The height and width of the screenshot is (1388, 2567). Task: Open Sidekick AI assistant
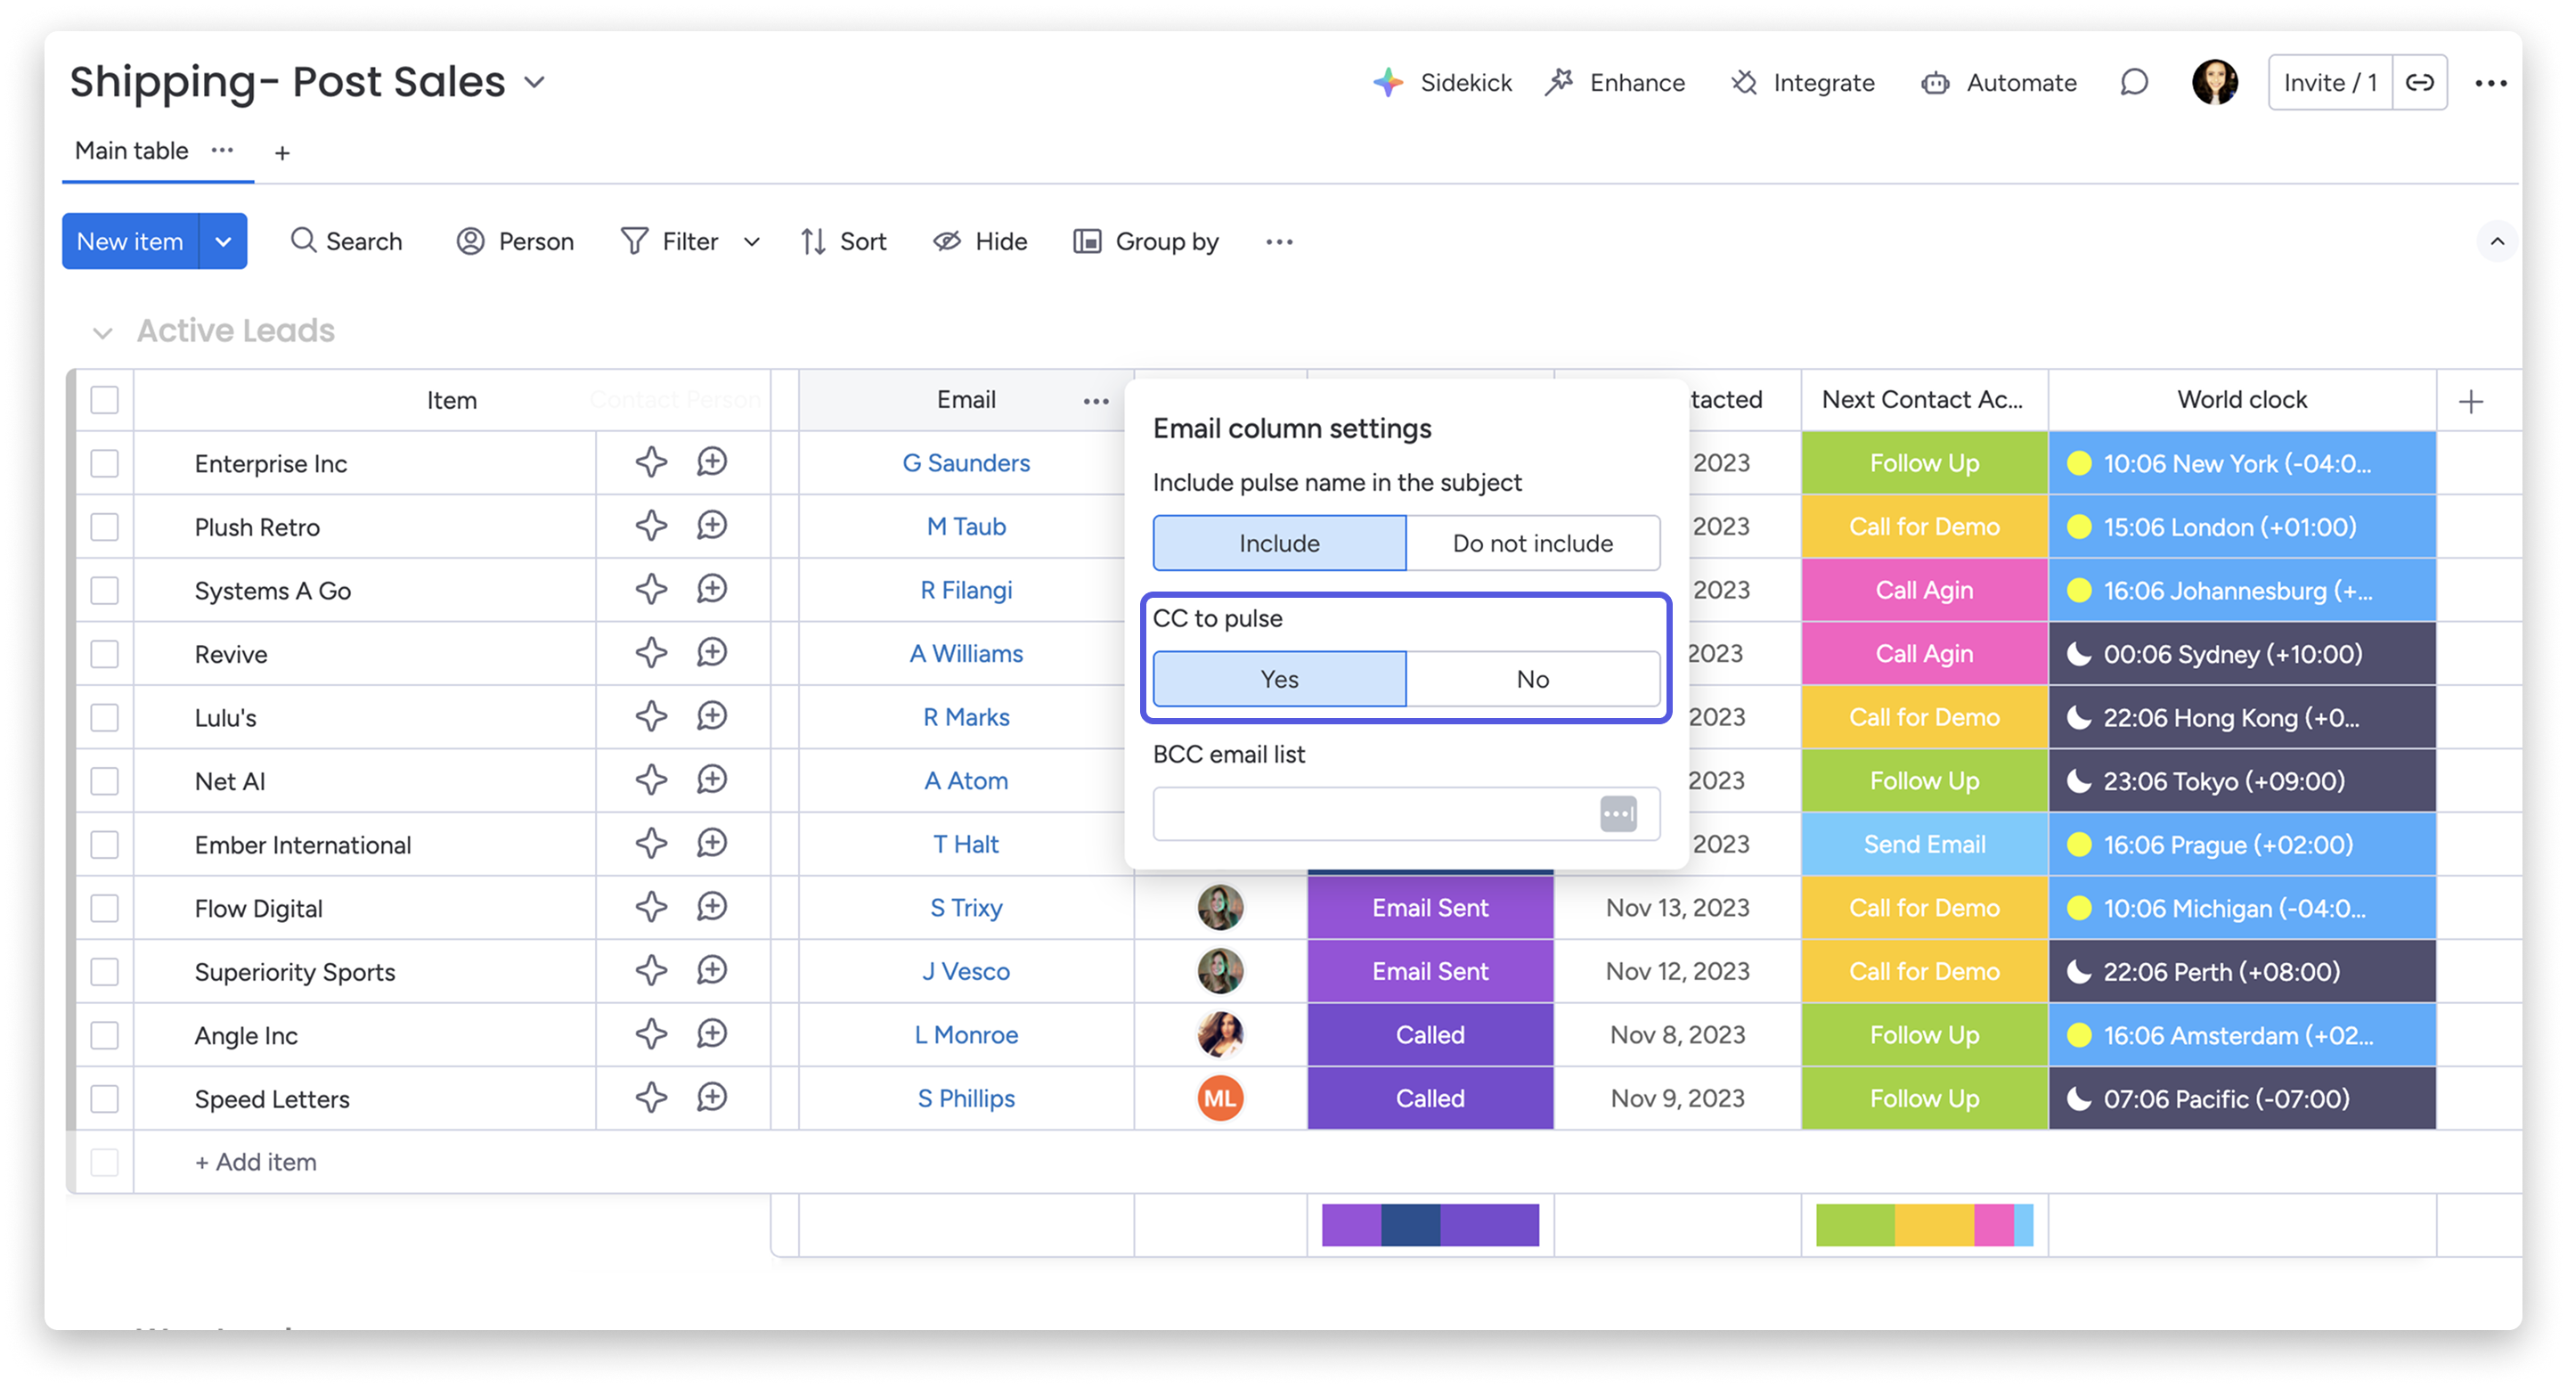[x=1441, y=83]
